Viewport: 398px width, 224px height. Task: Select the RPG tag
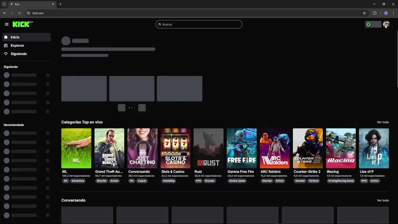[x=364, y=181]
